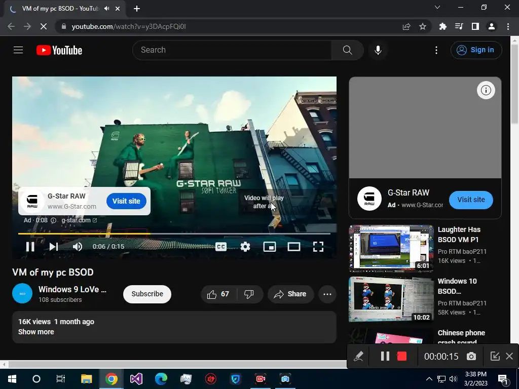Share this page from address bar
The image size is (519, 389).
click(x=406, y=26)
